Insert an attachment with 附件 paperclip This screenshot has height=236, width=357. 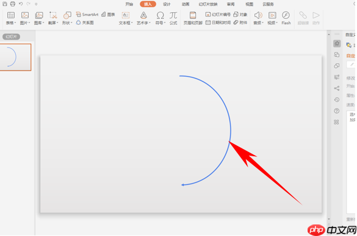tap(240, 23)
